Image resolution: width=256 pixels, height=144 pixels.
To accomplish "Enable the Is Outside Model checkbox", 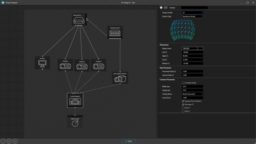I will (183, 83).
